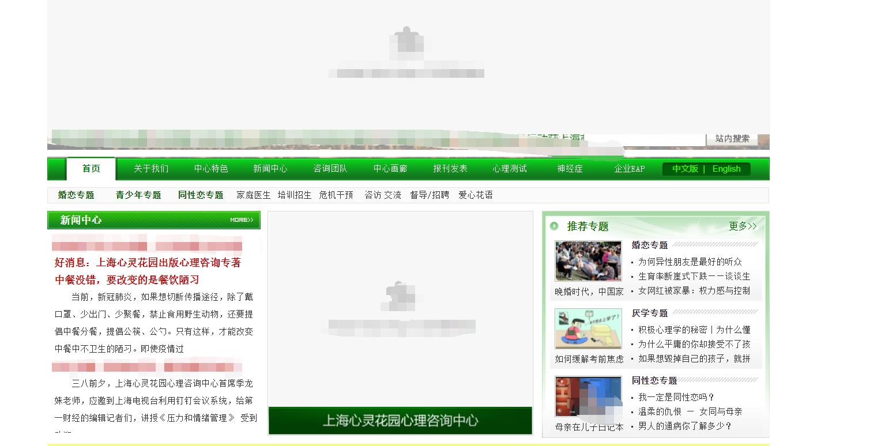Open 婚恋专题 in the sub-navigation bar
The width and height of the screenshot is (885, 446).
pyautogui.click(x=76, y=195)
